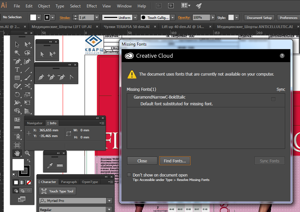
Task: Pick Add Anchor Point tool in floating panel
Action: [x=51, y=77]
